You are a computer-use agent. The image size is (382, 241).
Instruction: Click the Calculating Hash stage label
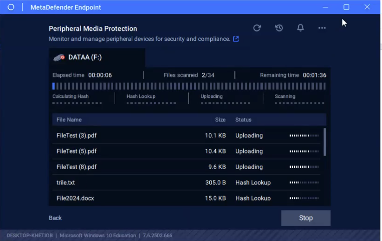click(x=71, y=96)
